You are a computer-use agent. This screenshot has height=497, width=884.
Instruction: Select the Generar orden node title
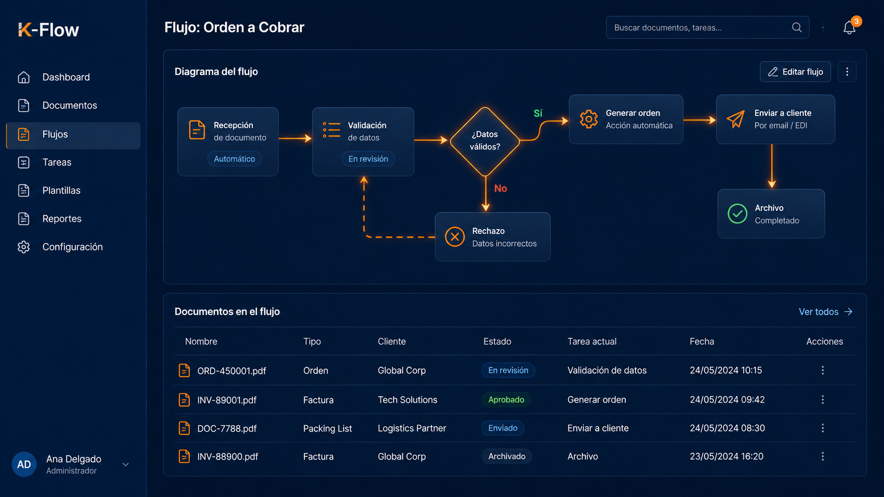tap(633, 113)
